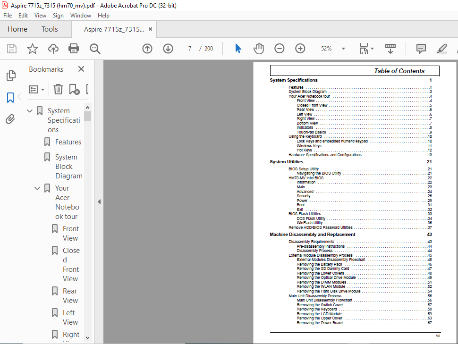
Task: Open the Edit menu
Action: pyautogui.click(x=23, y=16)
